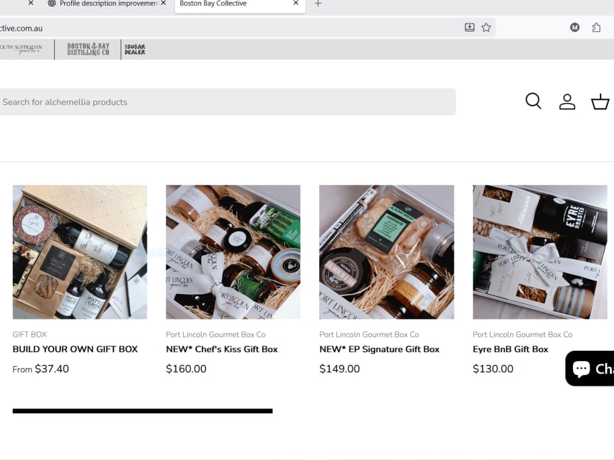Close the Profile description improvement tab
The height and width of the screenshot is (460, 614).
[163, 3]
